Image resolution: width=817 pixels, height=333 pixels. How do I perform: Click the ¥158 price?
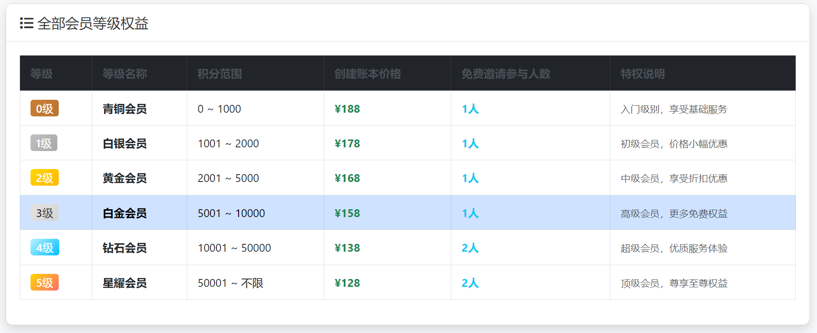(x=347, y=213)
